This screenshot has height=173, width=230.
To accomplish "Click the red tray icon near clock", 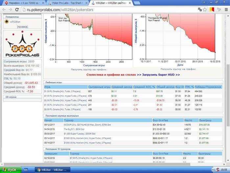I will click(x=218, y=170).
